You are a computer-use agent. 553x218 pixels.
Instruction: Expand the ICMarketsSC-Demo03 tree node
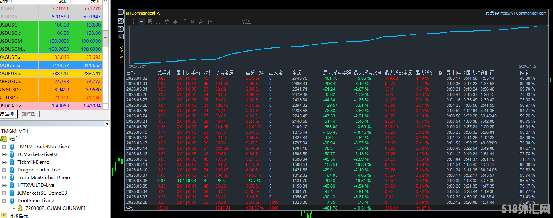[x=4, y=193]
